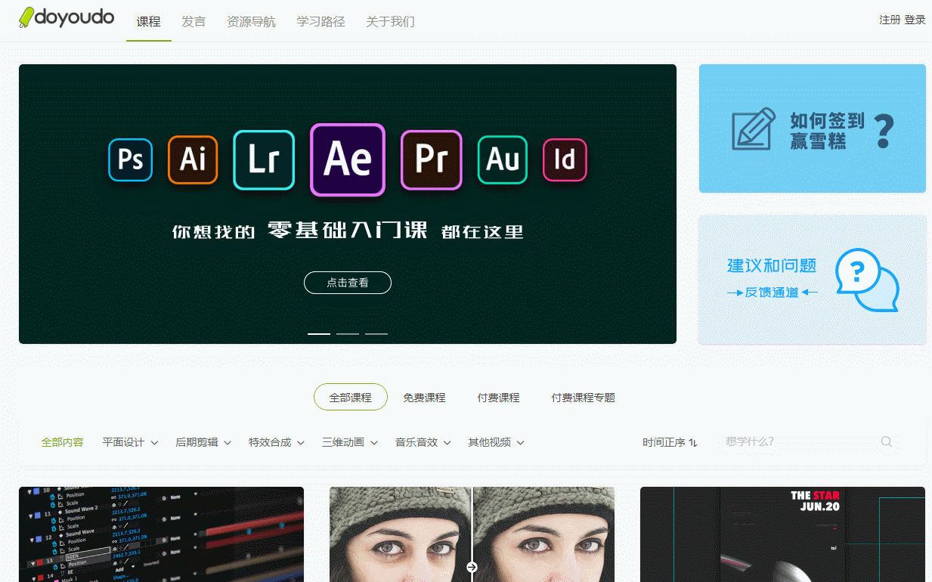The width and height of the screenshot is (932, 582).
Task: Switch to the second carousel slide dot
Action: pos(347,333)
